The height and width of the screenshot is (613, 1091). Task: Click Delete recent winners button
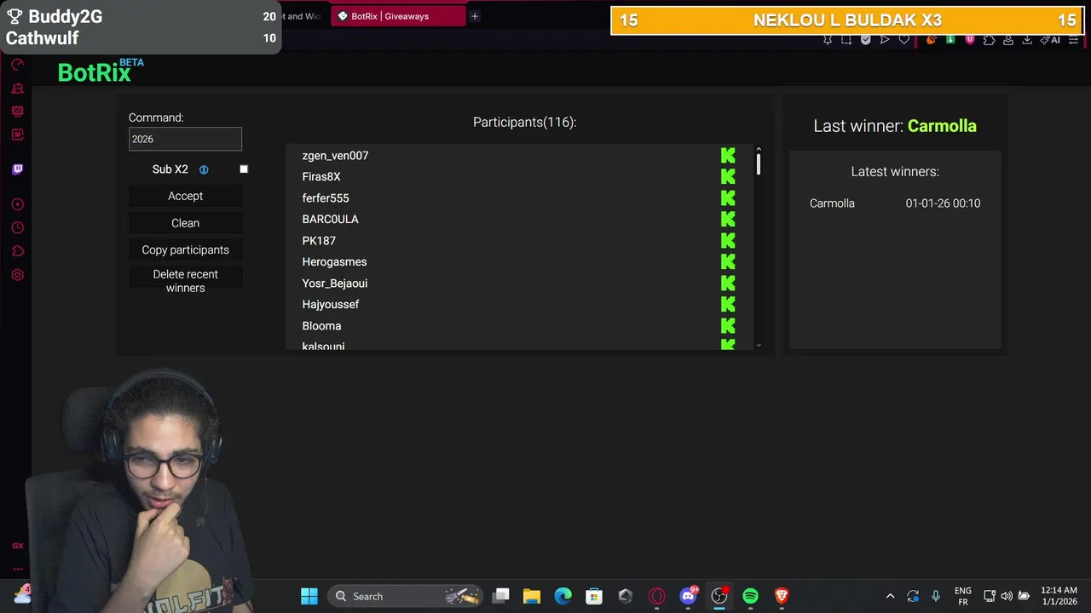pos(185,281)
